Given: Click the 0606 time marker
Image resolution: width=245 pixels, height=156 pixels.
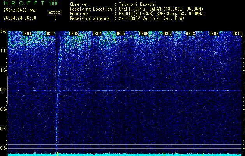Looking at the screenshot, I should [144, 34].
